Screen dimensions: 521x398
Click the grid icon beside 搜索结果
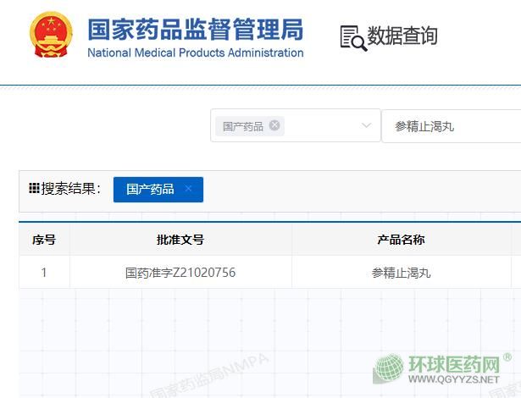(34, 189)
